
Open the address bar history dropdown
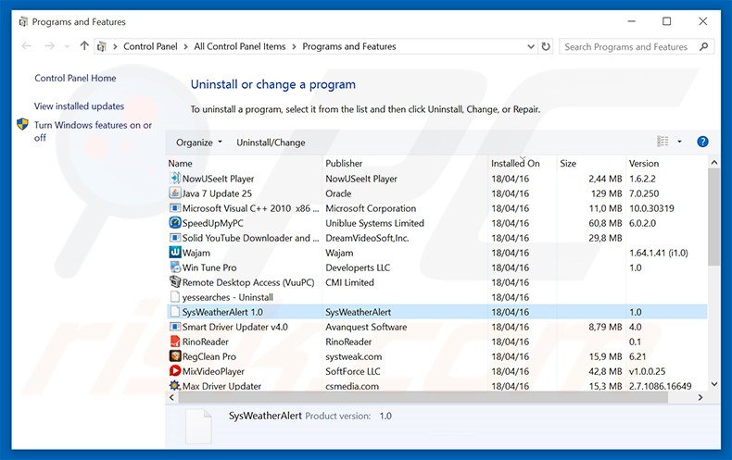click(531, 46)
